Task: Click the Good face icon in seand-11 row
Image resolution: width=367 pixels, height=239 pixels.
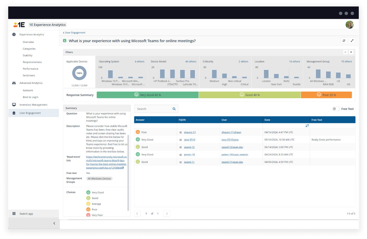Action: pos(138,162)
